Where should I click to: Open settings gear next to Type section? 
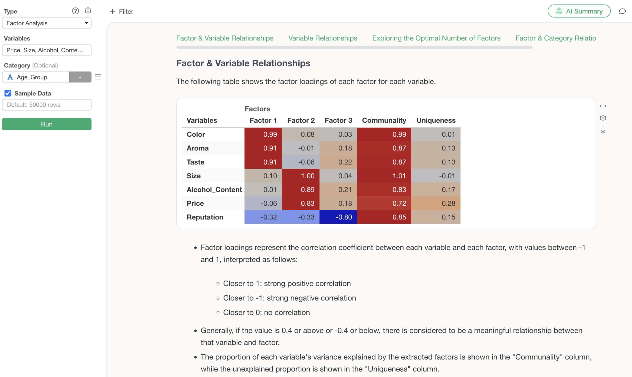click(x=88, y=11)
